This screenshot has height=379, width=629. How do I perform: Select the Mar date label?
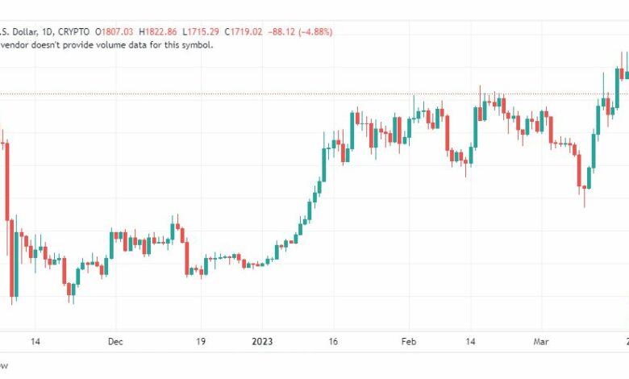point(541,342)
